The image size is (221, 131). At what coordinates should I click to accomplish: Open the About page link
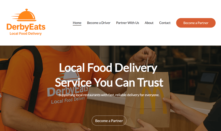(149, 23)
